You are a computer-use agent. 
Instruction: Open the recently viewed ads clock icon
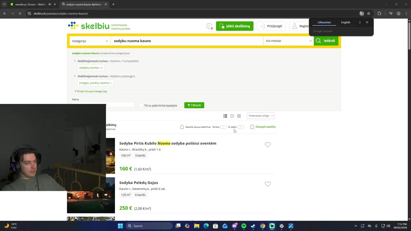[x=209, y=26]
